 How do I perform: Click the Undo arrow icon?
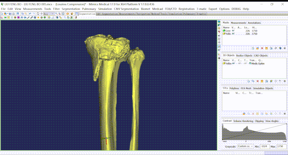pyautogui.click(x=30, y=14)
